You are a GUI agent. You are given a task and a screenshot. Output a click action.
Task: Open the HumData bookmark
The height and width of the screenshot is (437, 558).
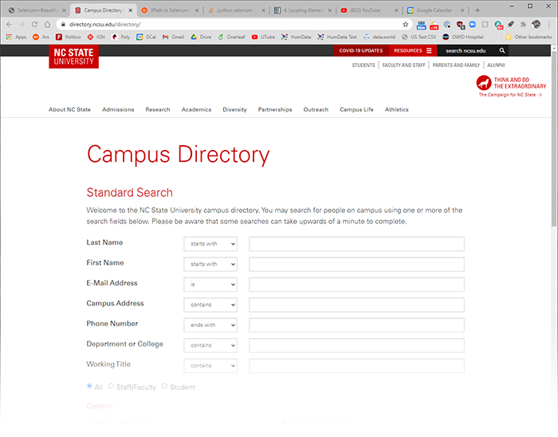(x=296, y=37)
